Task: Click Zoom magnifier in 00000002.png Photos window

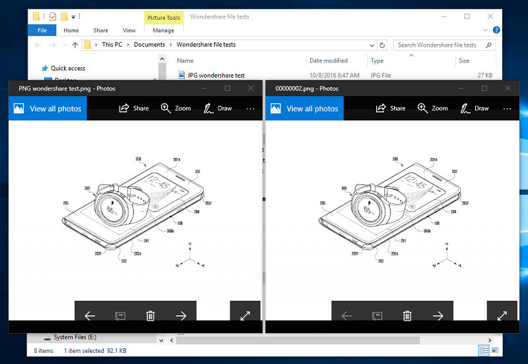Action: [x=422, y=108]
